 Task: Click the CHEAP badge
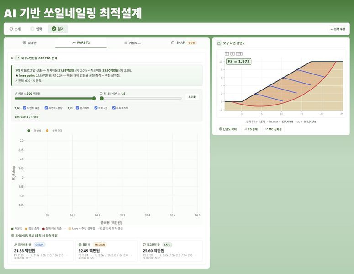click(39, 245)
